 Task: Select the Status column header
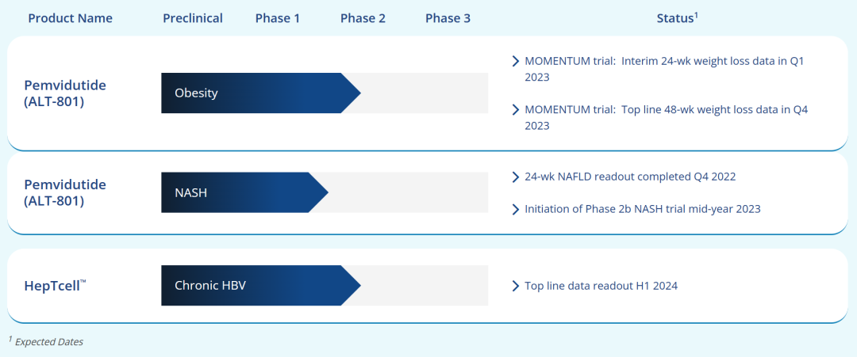coord(677,18)
